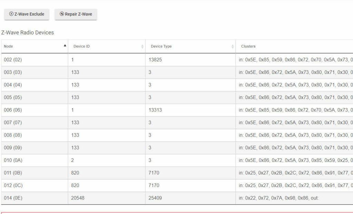
Task: Click device type 13313 for node 006
Action: click(155, 110)
